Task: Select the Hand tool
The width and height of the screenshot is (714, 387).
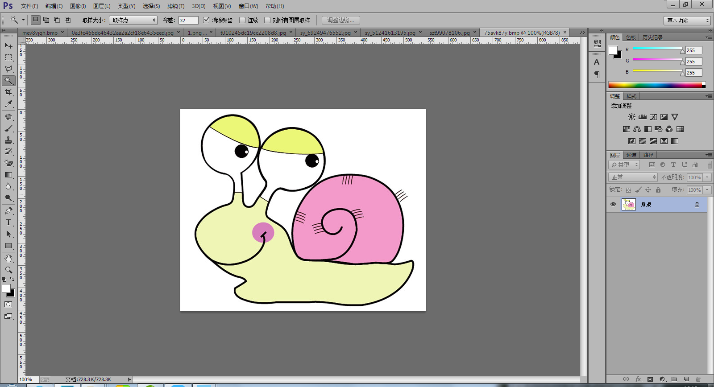Action: [8, 259]
